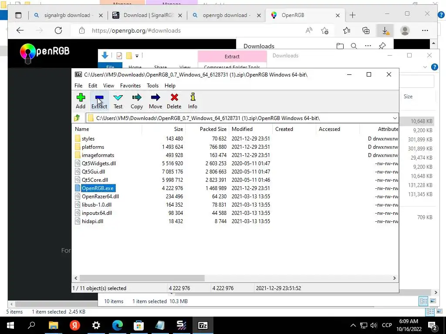
Task: Open Settings from taskbar
Action: point(96,325)
